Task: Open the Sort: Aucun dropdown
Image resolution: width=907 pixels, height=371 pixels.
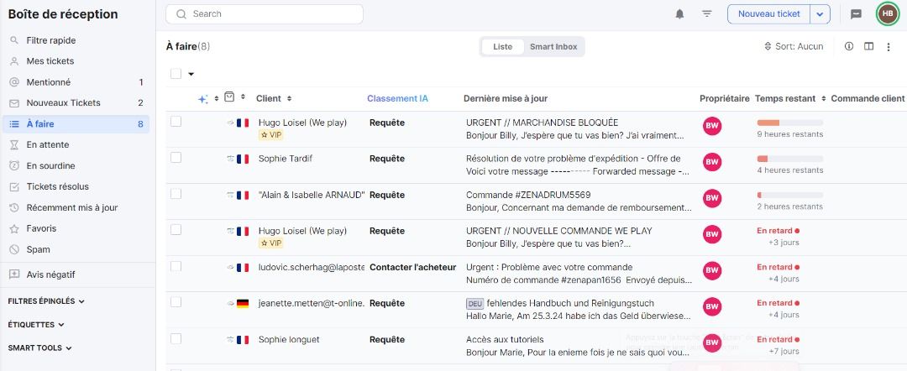Action: [x=794, y=46]
